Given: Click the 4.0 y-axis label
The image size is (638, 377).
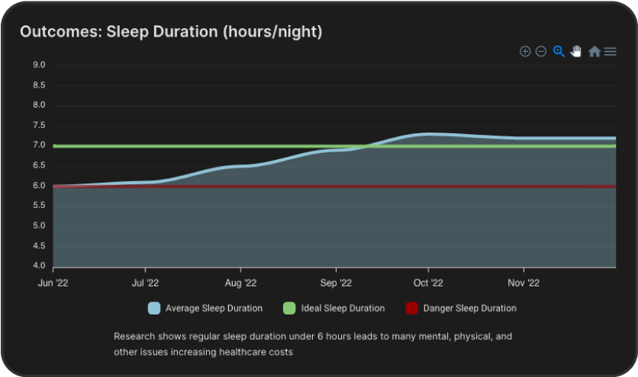Looking at the screenshot, I should 39,266.
